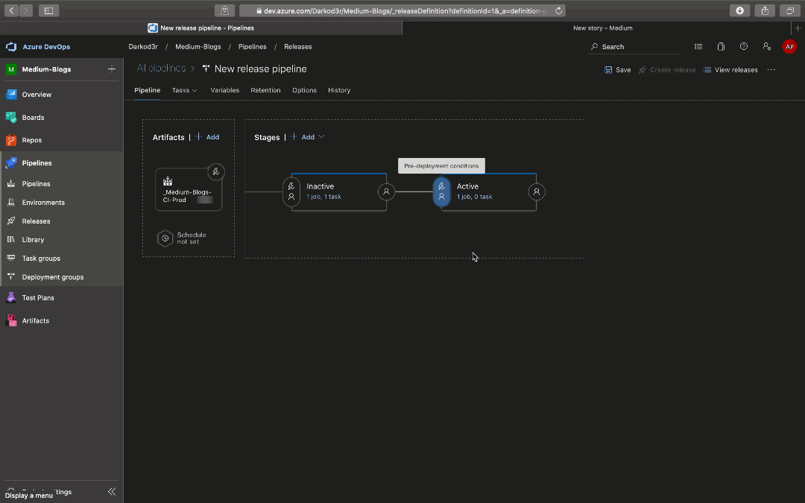The height and width of the screenshot is (503, 805).
Task: Open artifact continuous deployment trigger icon
Action: coord(216,172)
